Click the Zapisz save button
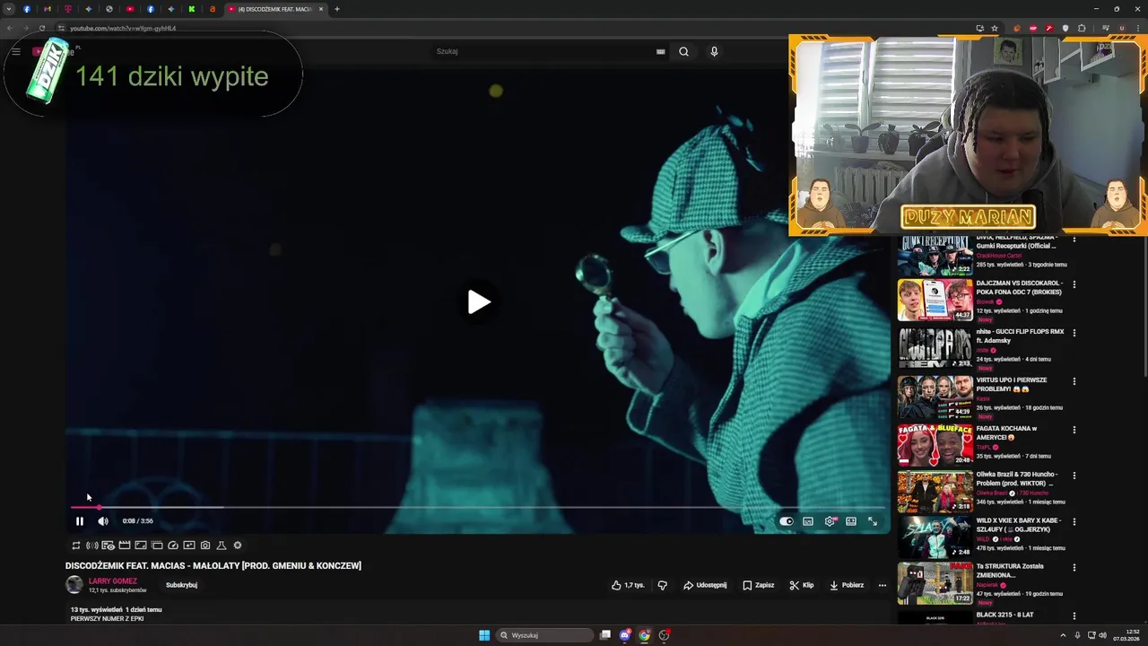The image size is (1148, 646). (759, 585)
